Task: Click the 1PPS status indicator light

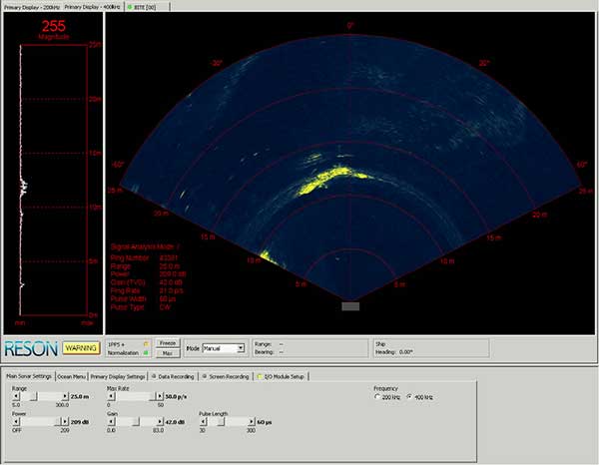Action: click(147, 343)
